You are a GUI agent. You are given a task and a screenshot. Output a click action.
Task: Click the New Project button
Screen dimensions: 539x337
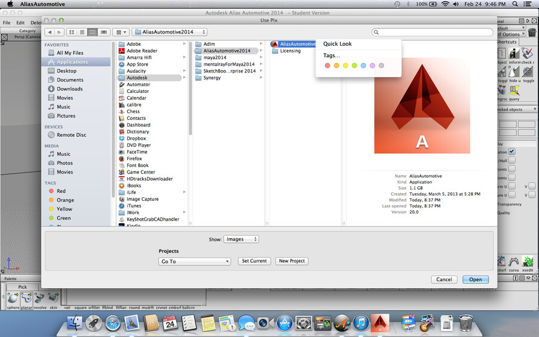[x=292, y=261]
